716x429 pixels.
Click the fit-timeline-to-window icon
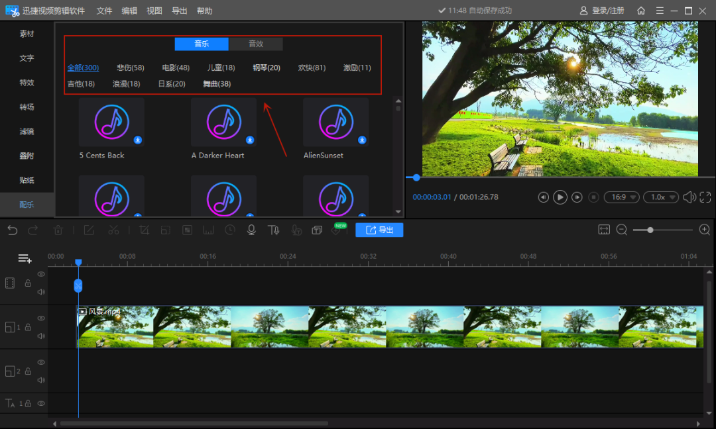[603, 230]
